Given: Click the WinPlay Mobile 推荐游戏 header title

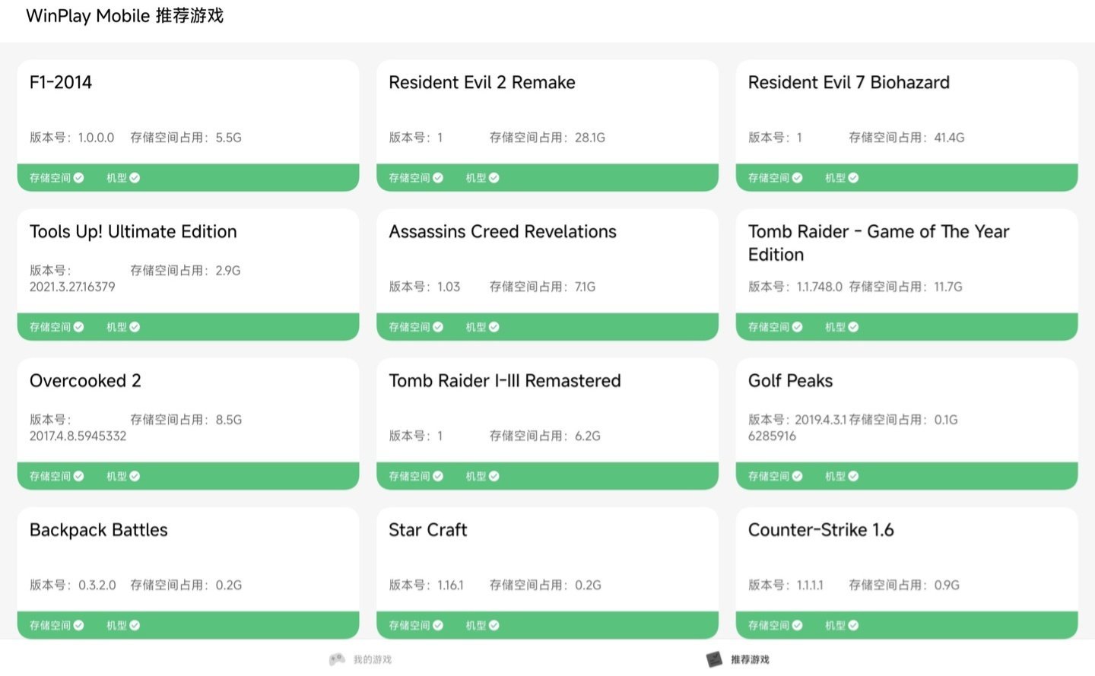Looking at the screenshot, I should point(125,16).
